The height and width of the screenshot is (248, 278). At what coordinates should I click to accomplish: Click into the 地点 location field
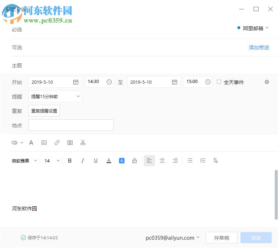pos(71,125)
